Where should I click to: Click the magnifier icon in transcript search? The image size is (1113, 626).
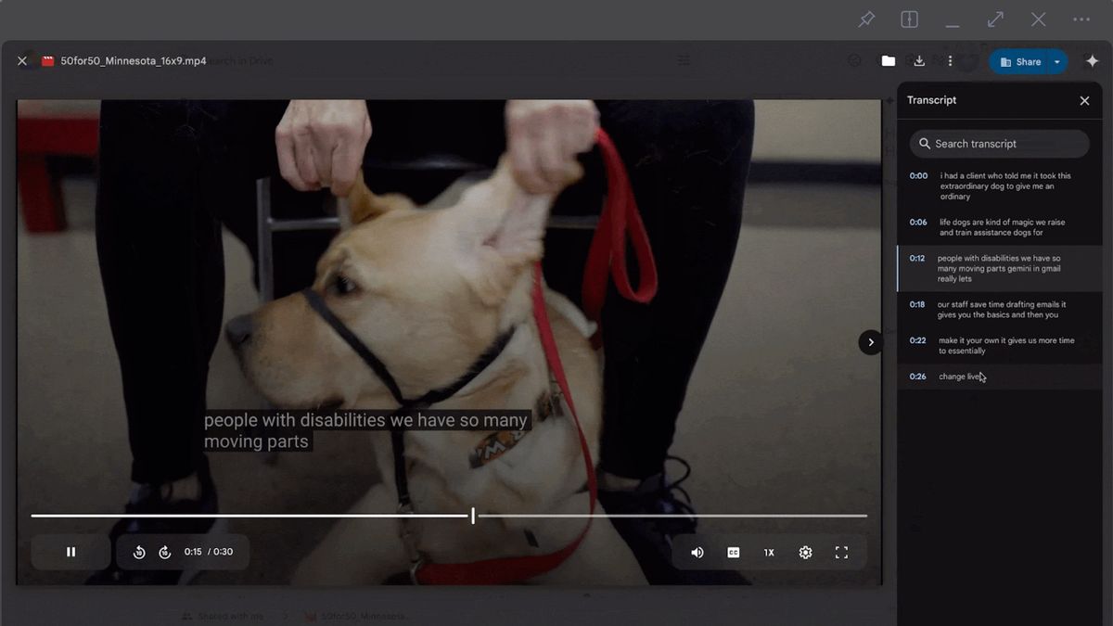point(925,144)
